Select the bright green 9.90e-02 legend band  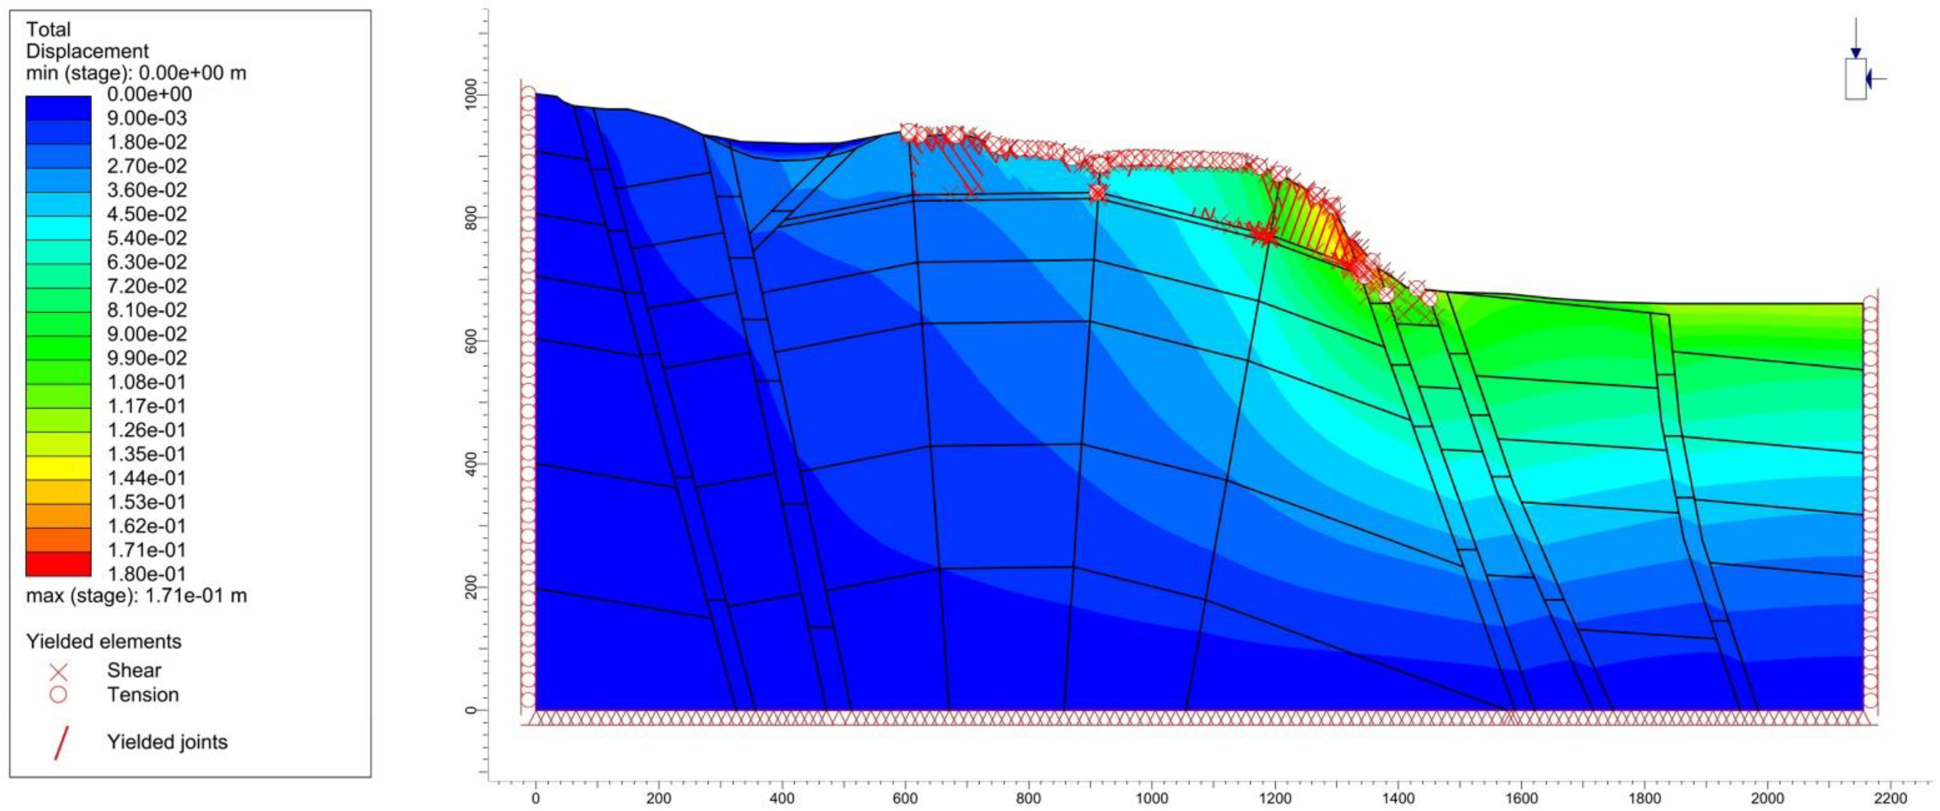click(58, 371)
